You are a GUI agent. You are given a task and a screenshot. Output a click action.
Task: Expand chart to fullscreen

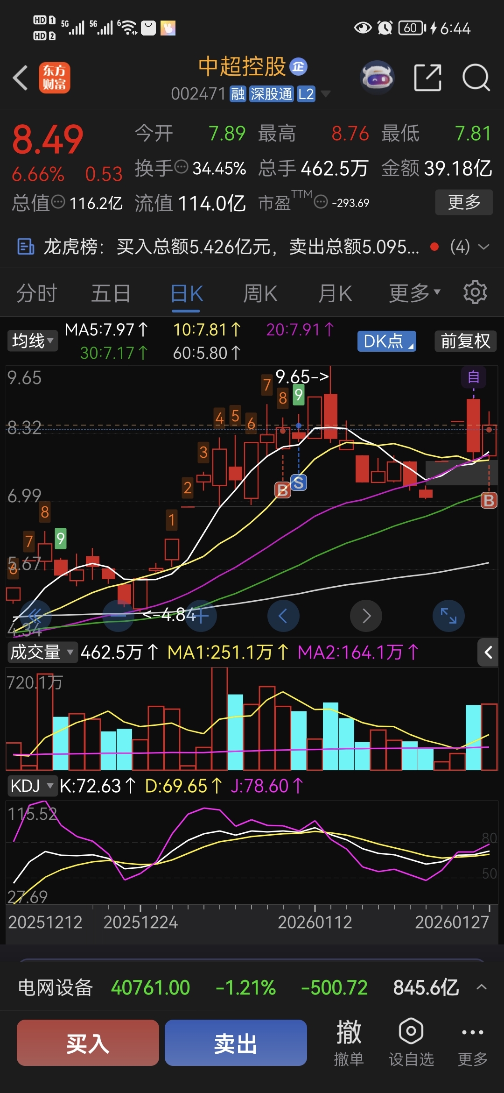(449, 616)
